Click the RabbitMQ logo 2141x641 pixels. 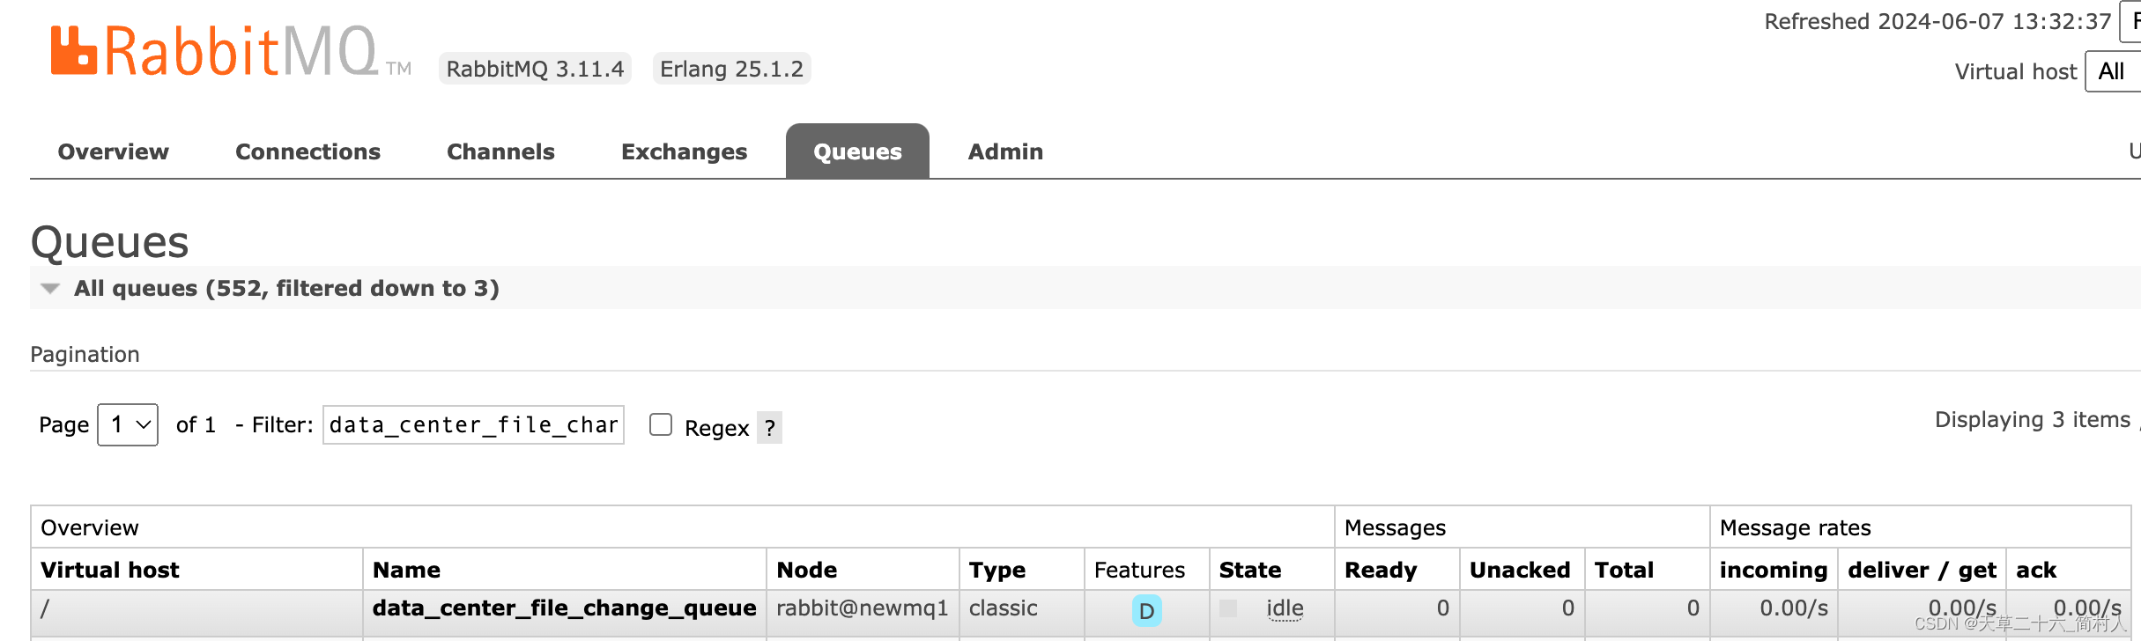tap(231, 51)
